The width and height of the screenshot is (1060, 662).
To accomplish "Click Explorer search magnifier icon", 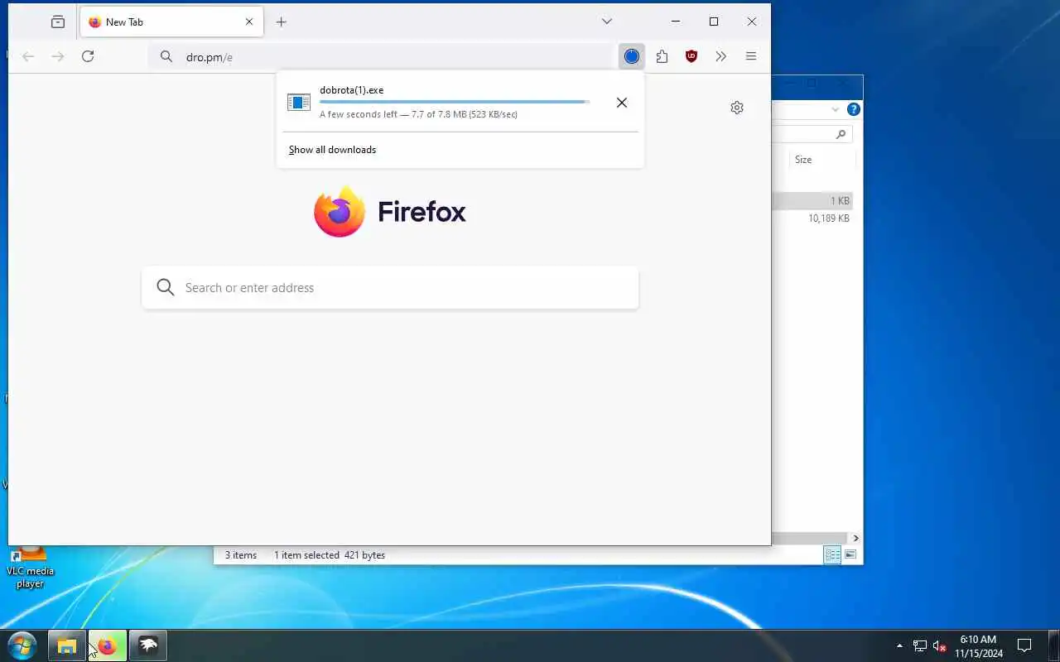I will tap(841, 134).
